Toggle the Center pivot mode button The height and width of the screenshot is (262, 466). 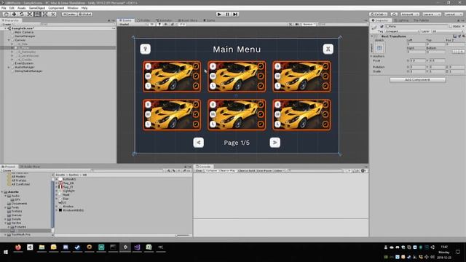tap(69, 14)
